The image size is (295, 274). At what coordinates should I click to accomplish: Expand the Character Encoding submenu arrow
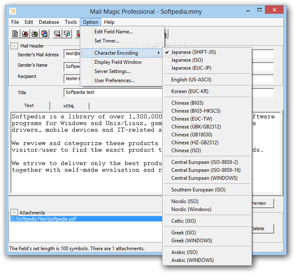(159, 53)
